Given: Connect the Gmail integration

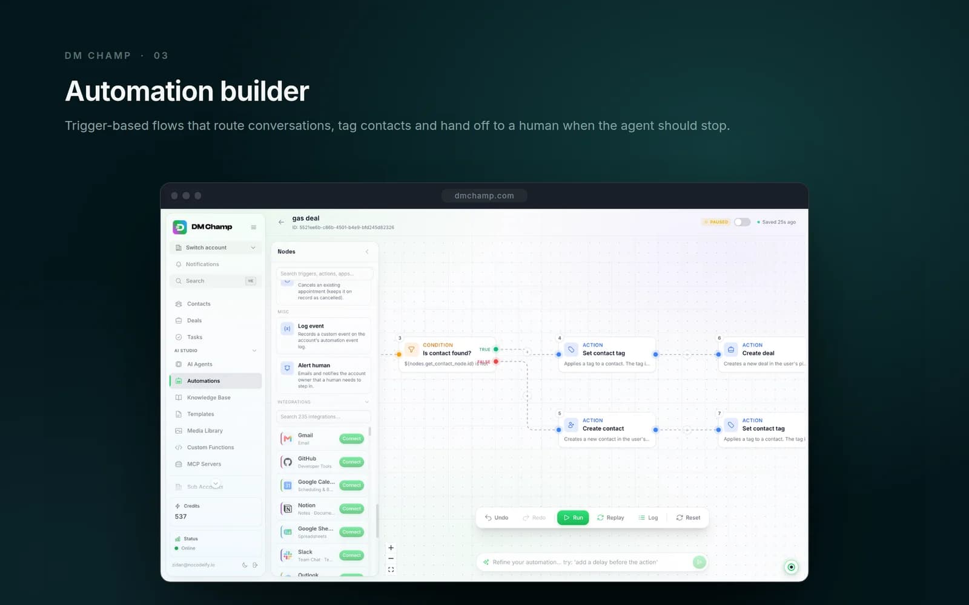Looking at the screenshot, I should click(x=351, y=439).
